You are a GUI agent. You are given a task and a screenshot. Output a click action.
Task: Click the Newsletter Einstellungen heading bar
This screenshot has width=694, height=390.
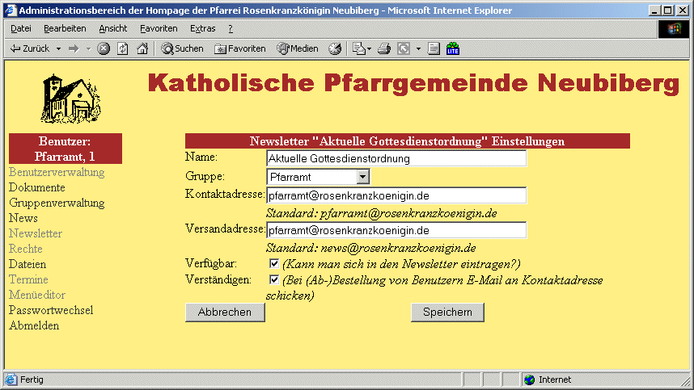coord(407,140)
